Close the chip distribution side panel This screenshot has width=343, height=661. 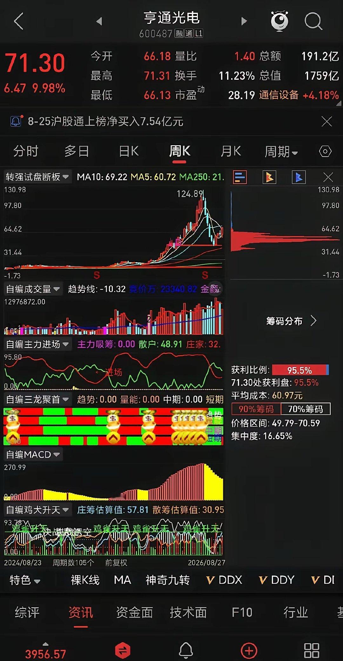(328, 177)
